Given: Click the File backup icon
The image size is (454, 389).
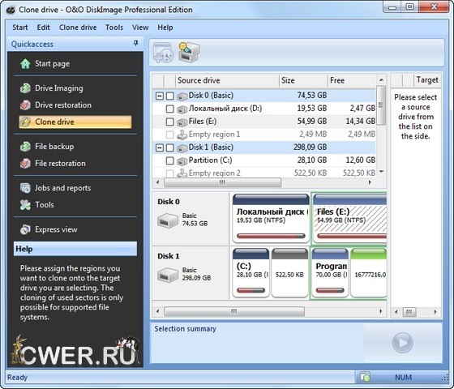Looking at the screenshot, I should click(25, 147).
